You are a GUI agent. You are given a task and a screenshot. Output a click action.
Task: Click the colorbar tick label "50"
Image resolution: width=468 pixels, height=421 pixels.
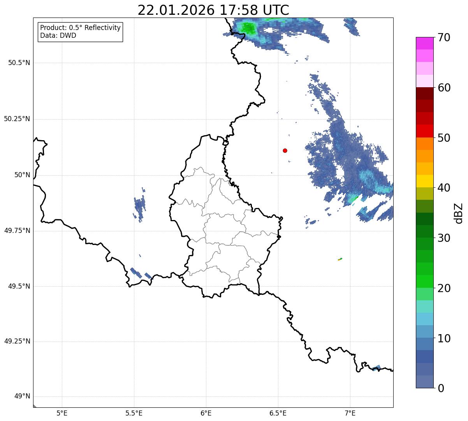click(444, 138)
